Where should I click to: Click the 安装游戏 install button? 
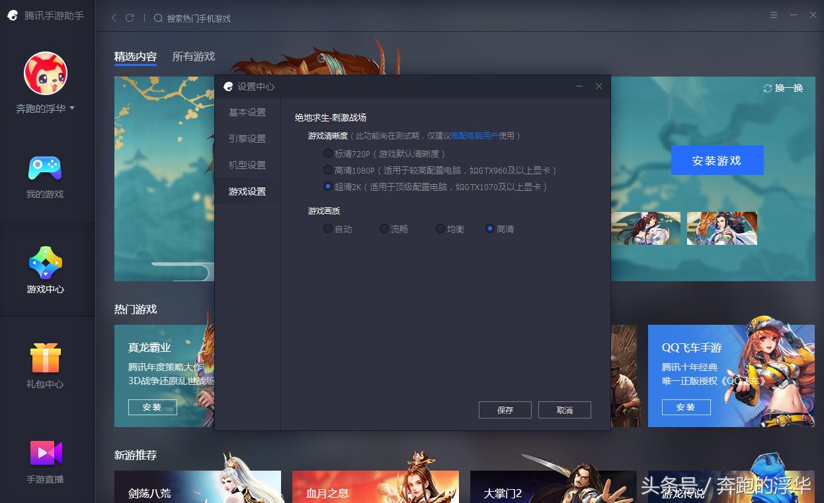(x=717, y=160)
